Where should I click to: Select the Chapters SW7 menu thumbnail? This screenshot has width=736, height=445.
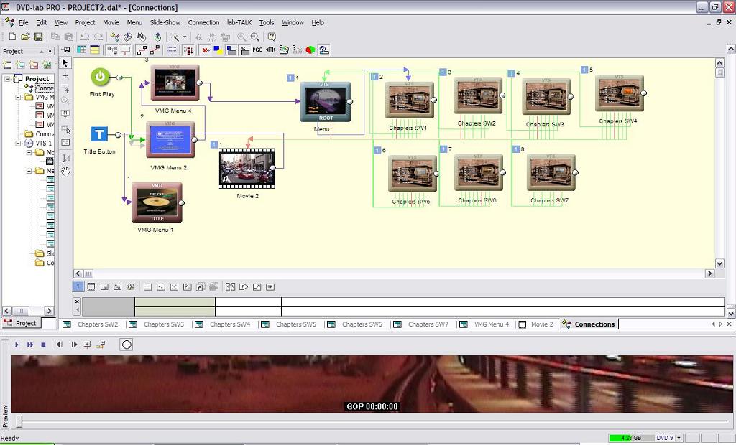coord(551,172)
